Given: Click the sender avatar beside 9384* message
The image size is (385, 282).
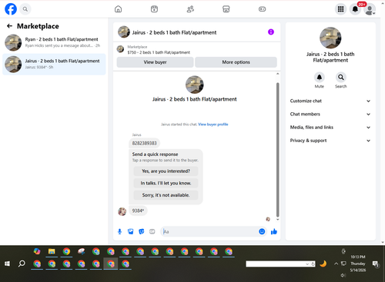Looking at the screenshot, I should (x=122, y=211).
